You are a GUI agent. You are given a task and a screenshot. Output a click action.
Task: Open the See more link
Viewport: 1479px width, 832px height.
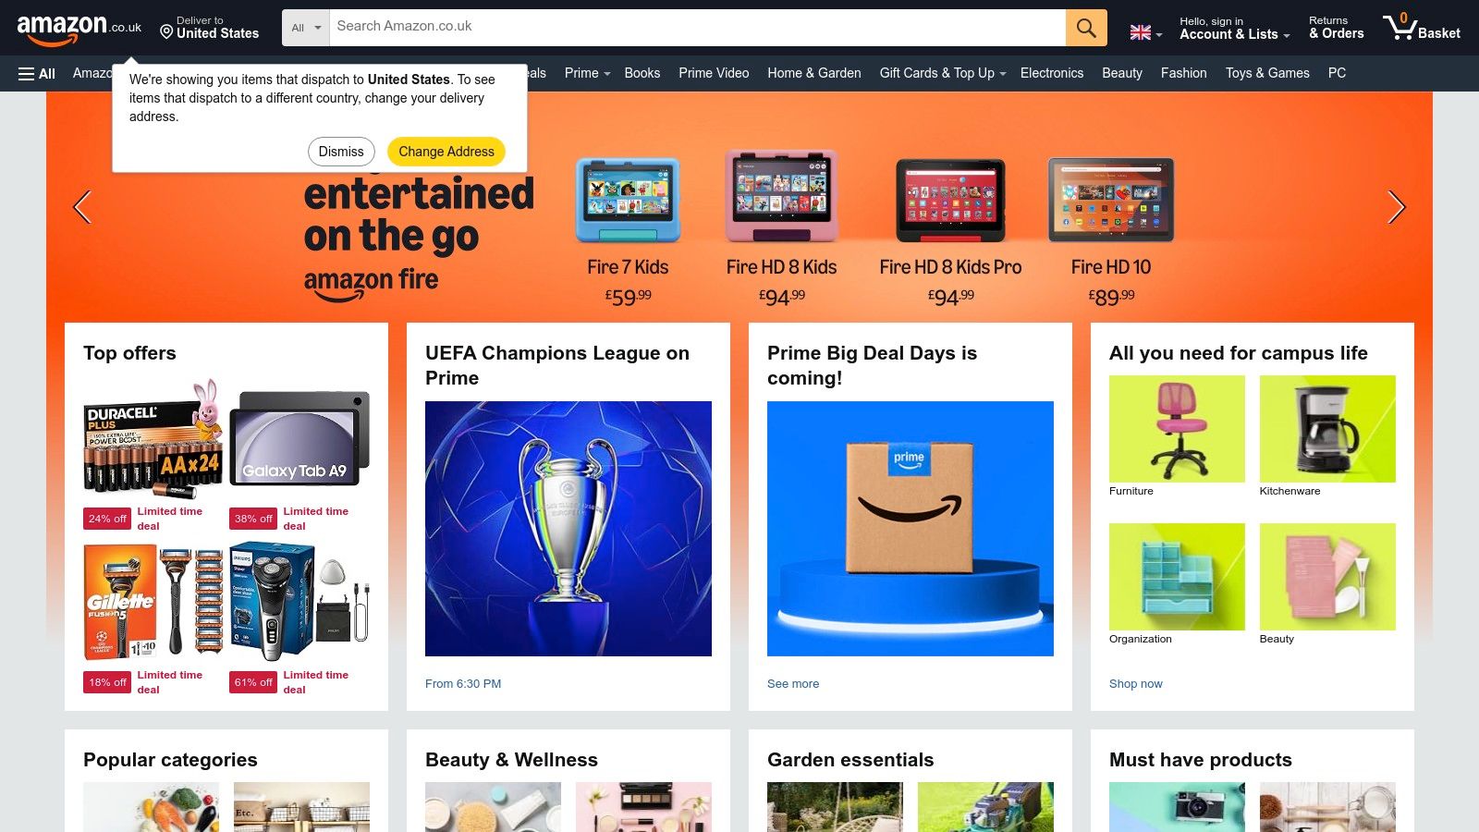(x=793, y=684)
